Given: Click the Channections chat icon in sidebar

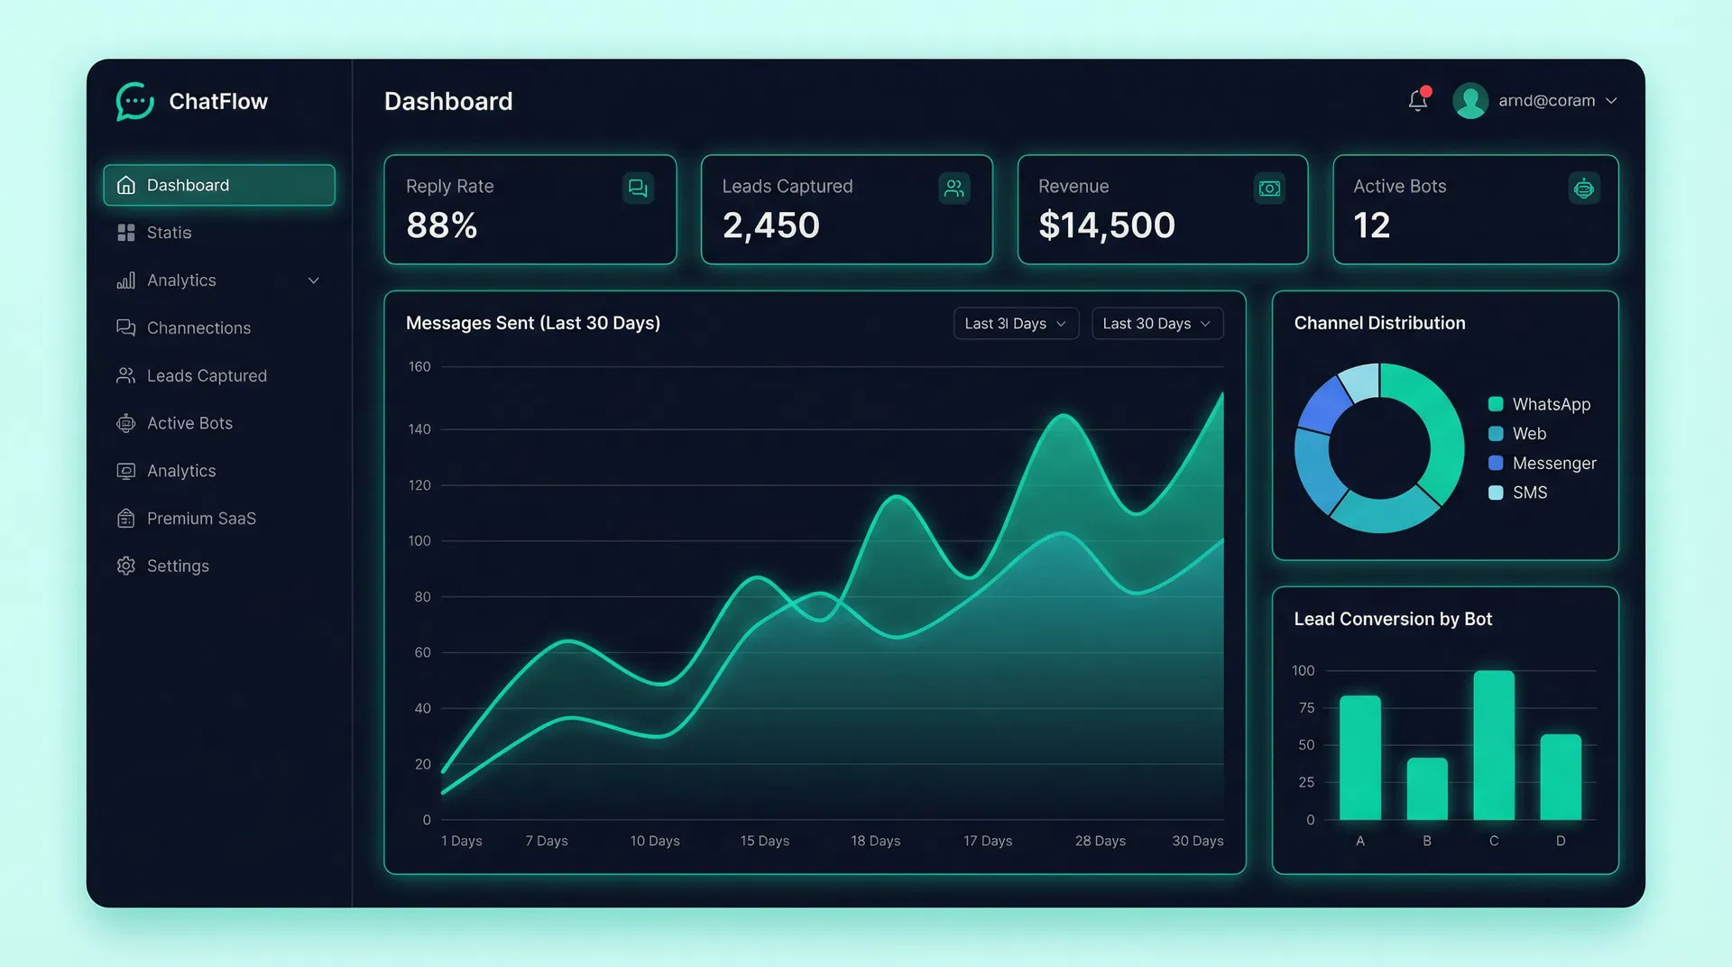Looking at the screenshot, I should pyautogui.click(x=126, y=327).
